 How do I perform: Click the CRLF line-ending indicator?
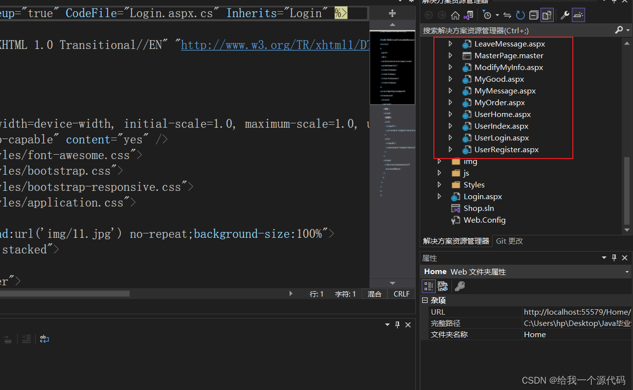click(401, 294)
